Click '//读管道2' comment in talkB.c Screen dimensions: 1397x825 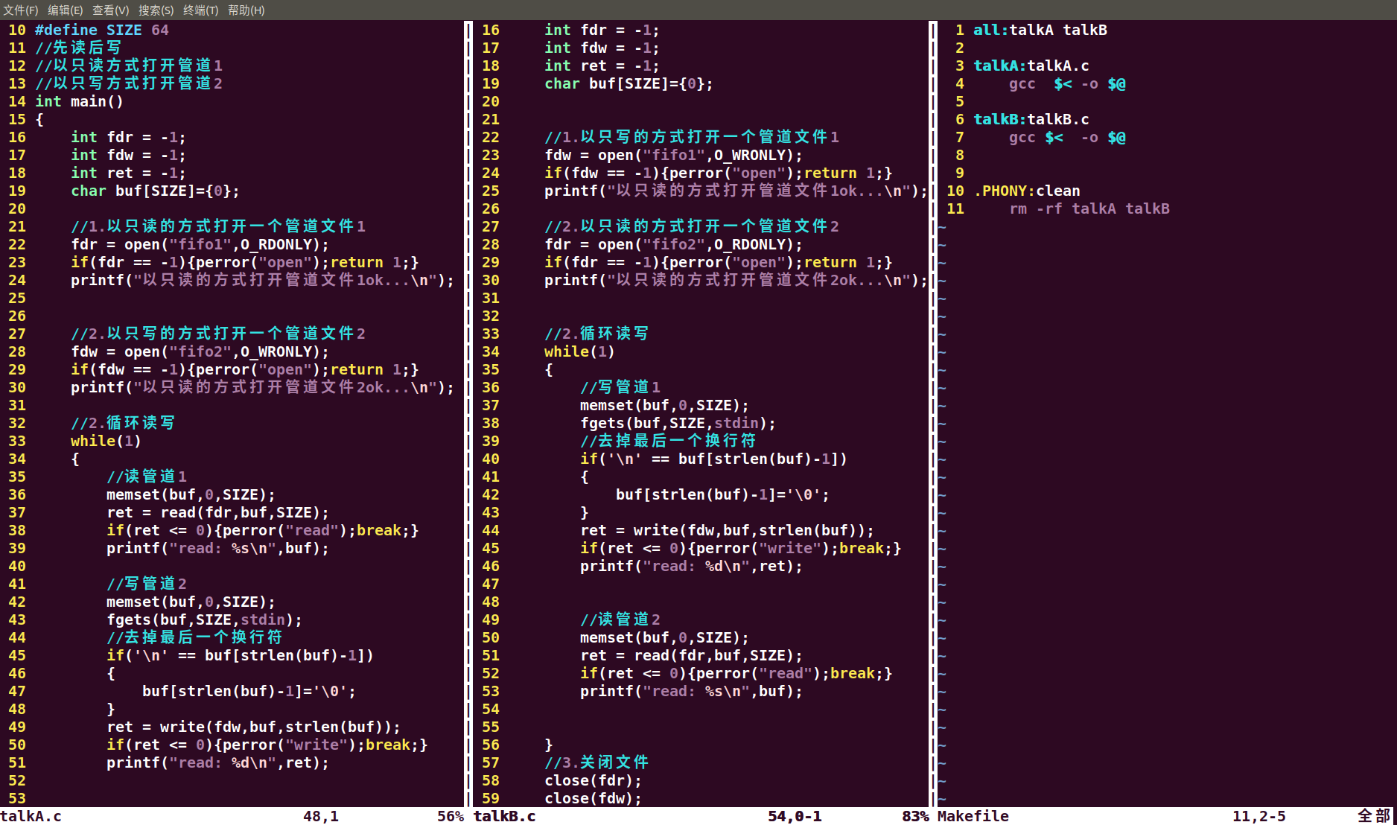click(620, 619)
